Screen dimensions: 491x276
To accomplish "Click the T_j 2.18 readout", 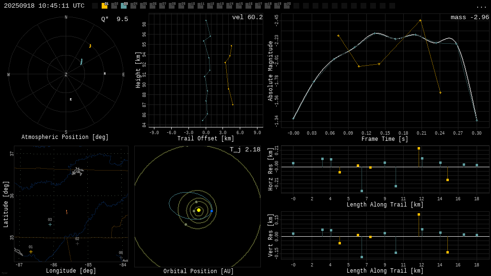I will click(245, 149).
